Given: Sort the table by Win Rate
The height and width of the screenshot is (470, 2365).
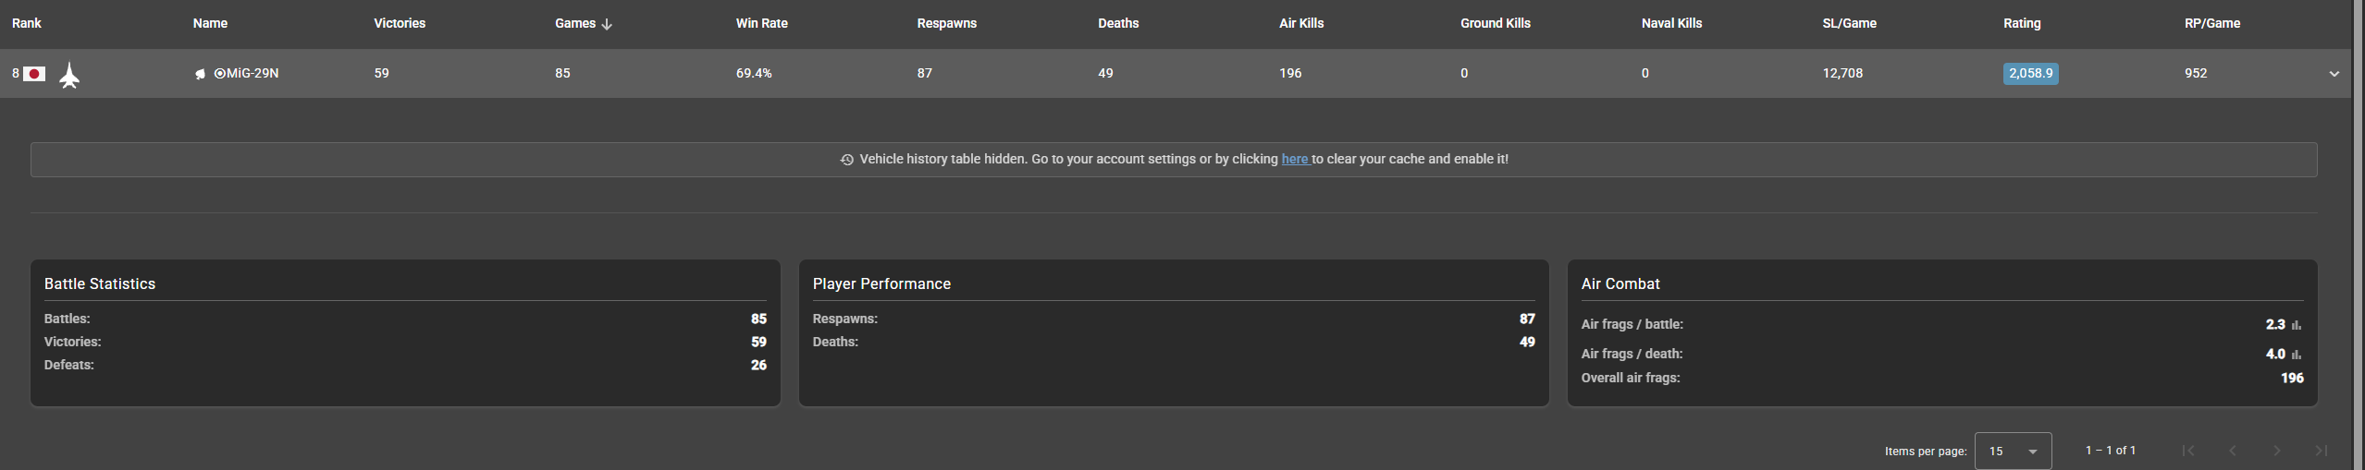Looking at the screenshot, I should tap(761, 24).
